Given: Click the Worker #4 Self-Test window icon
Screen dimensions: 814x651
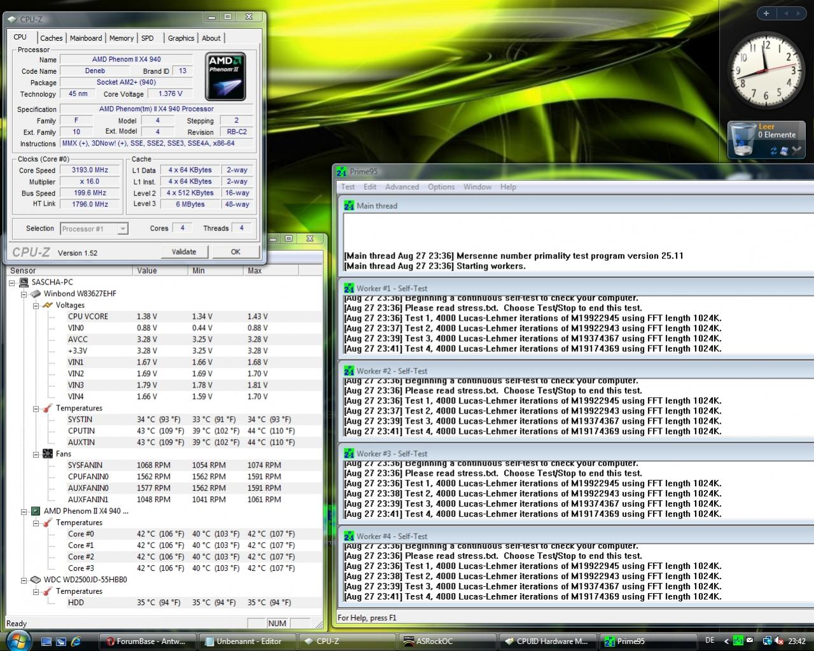Looking at the screenshot, I should [349, 536].
